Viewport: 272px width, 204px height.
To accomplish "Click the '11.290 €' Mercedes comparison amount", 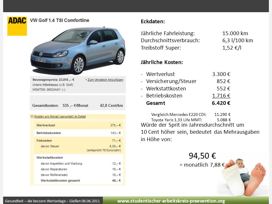I will pos(223,114).
